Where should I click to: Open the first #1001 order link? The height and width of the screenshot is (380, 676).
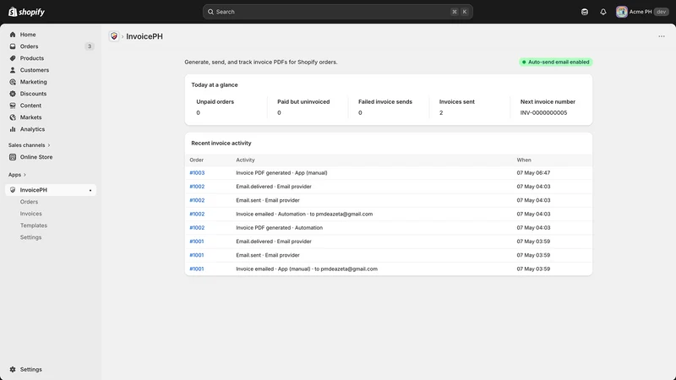[x=197, y=242]
